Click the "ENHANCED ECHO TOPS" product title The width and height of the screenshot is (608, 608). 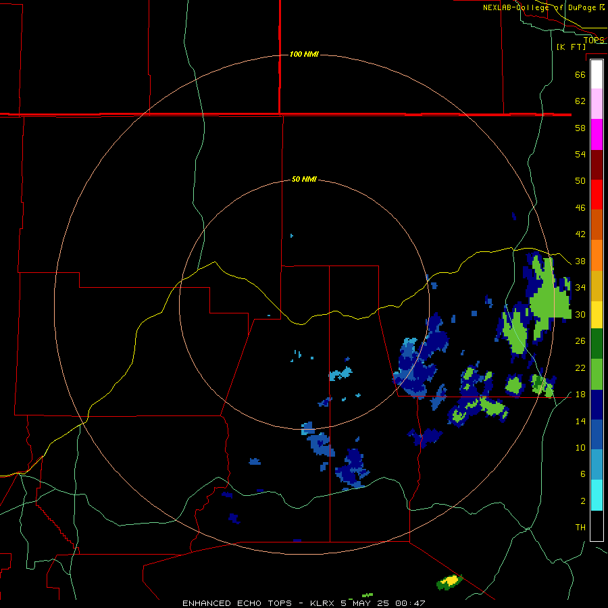click(x=237, y=603)
